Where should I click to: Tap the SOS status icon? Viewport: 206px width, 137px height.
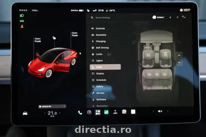coord(95,11)
